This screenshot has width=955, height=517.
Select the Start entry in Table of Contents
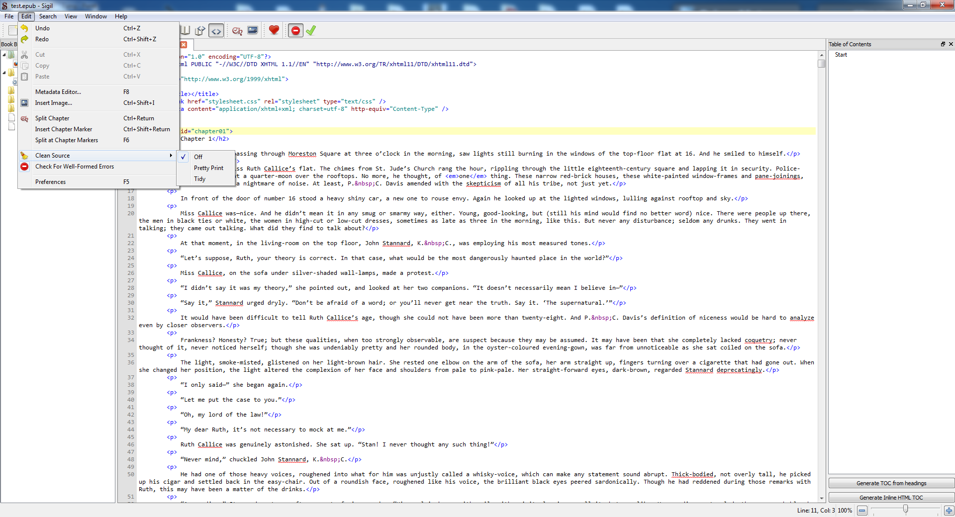coord(841,55)
